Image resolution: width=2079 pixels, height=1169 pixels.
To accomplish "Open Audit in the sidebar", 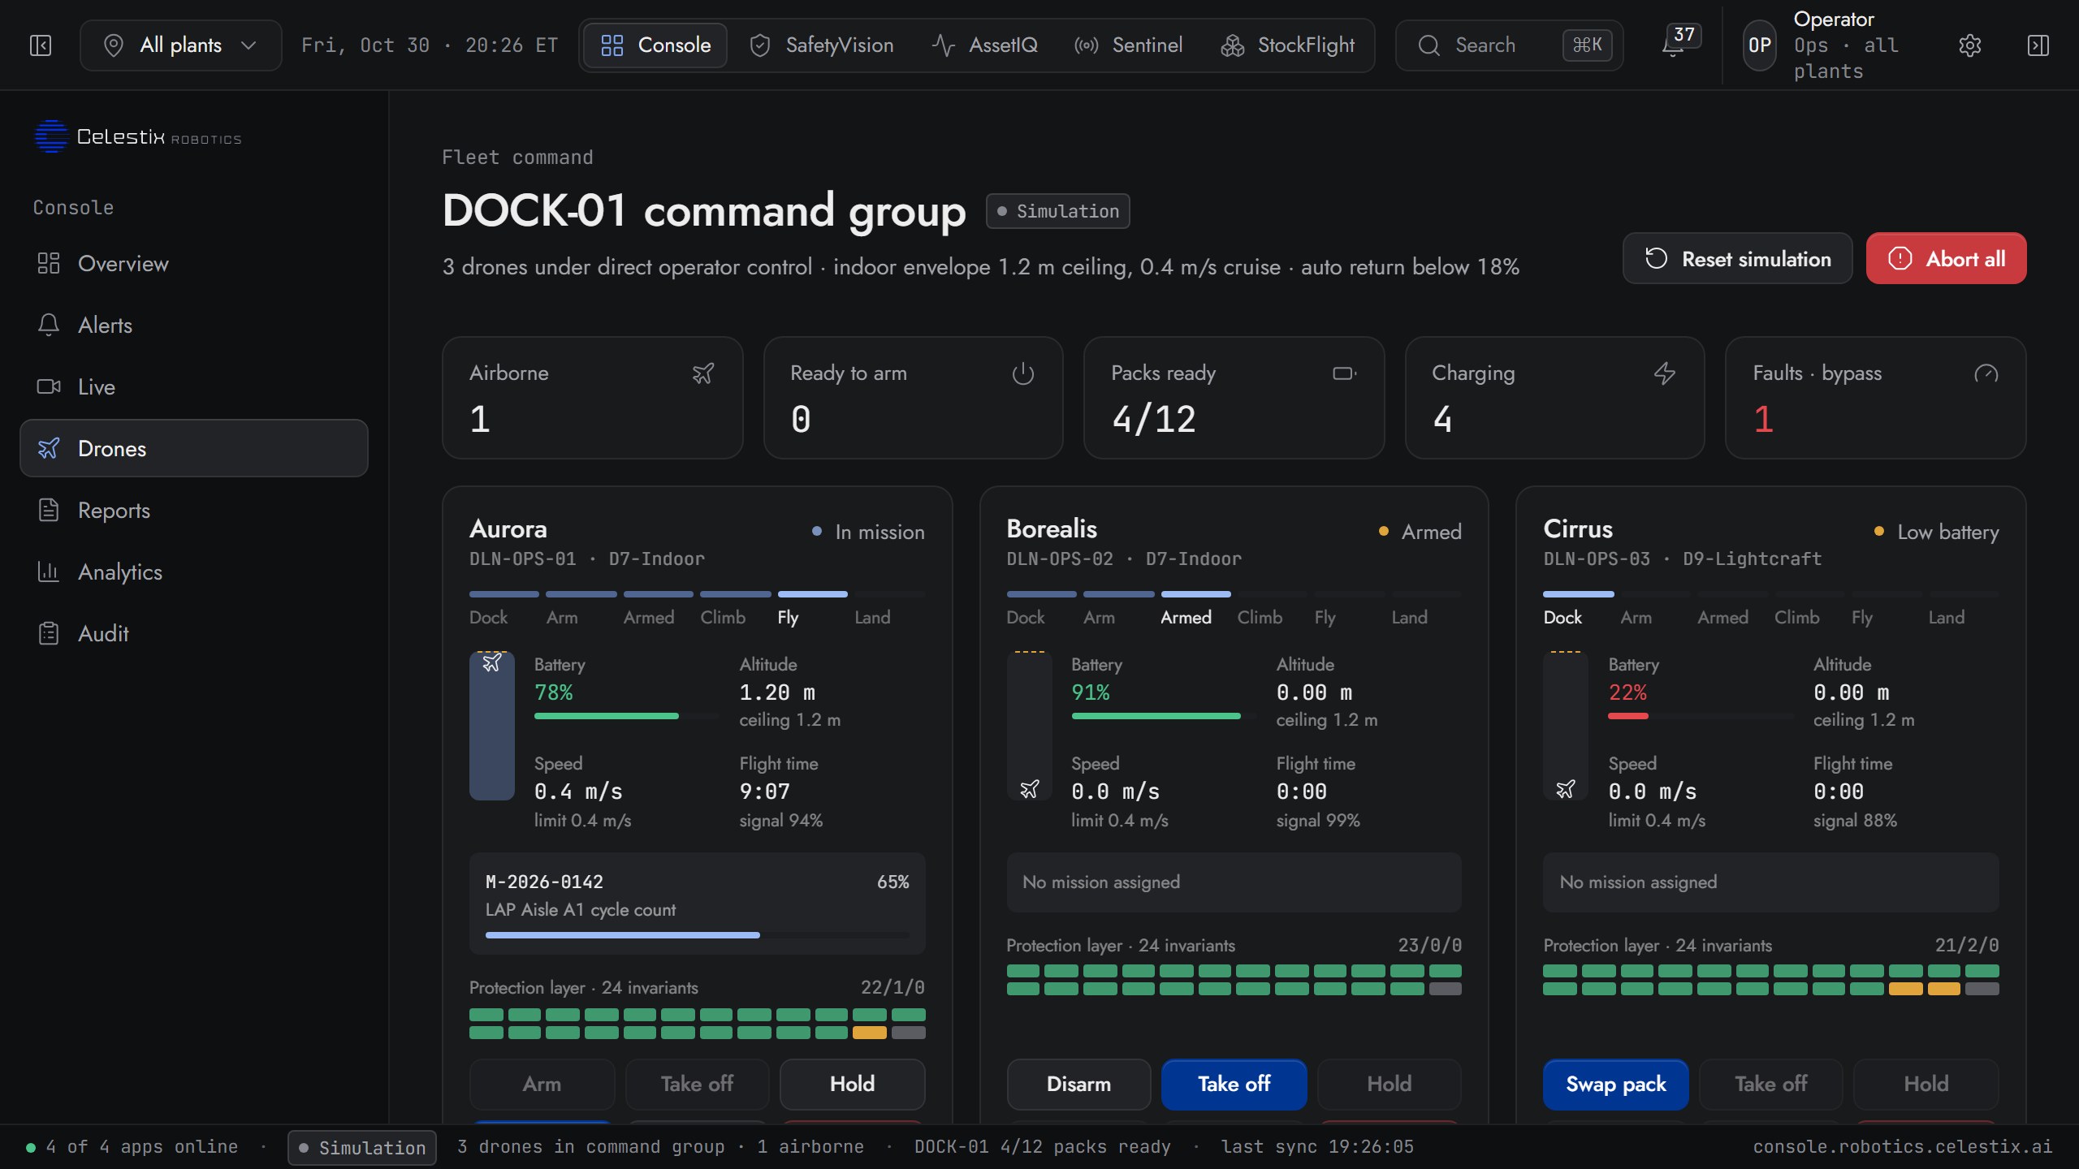I will [x=194, y=634].
